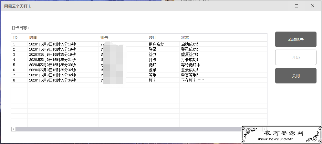This screenshot has height=144, width=322.
Task: Minimize the 网易云全天打卡 window
Action: [281, 6]
